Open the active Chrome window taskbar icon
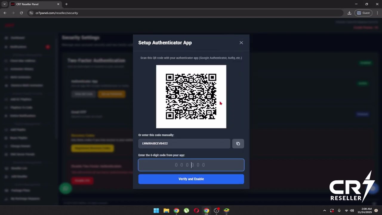Viewport: 382px width, 215px height. point(206,211)
